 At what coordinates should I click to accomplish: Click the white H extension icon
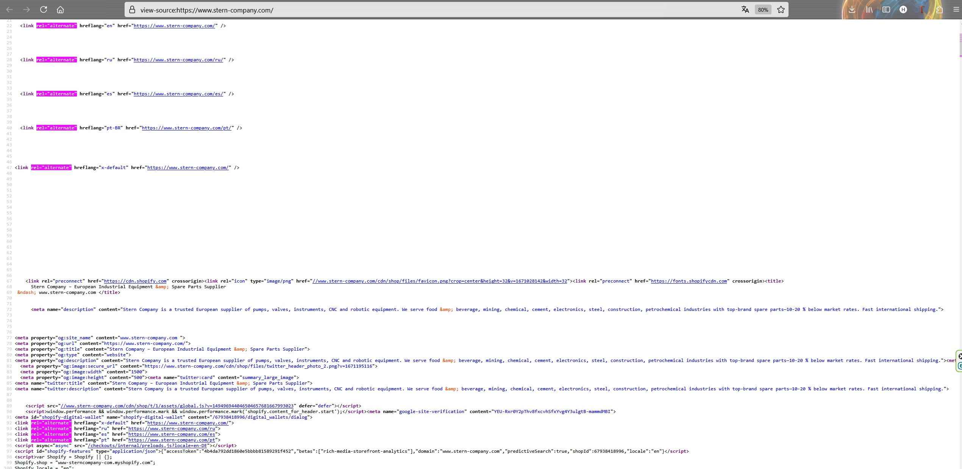click(x=903, y=10)
